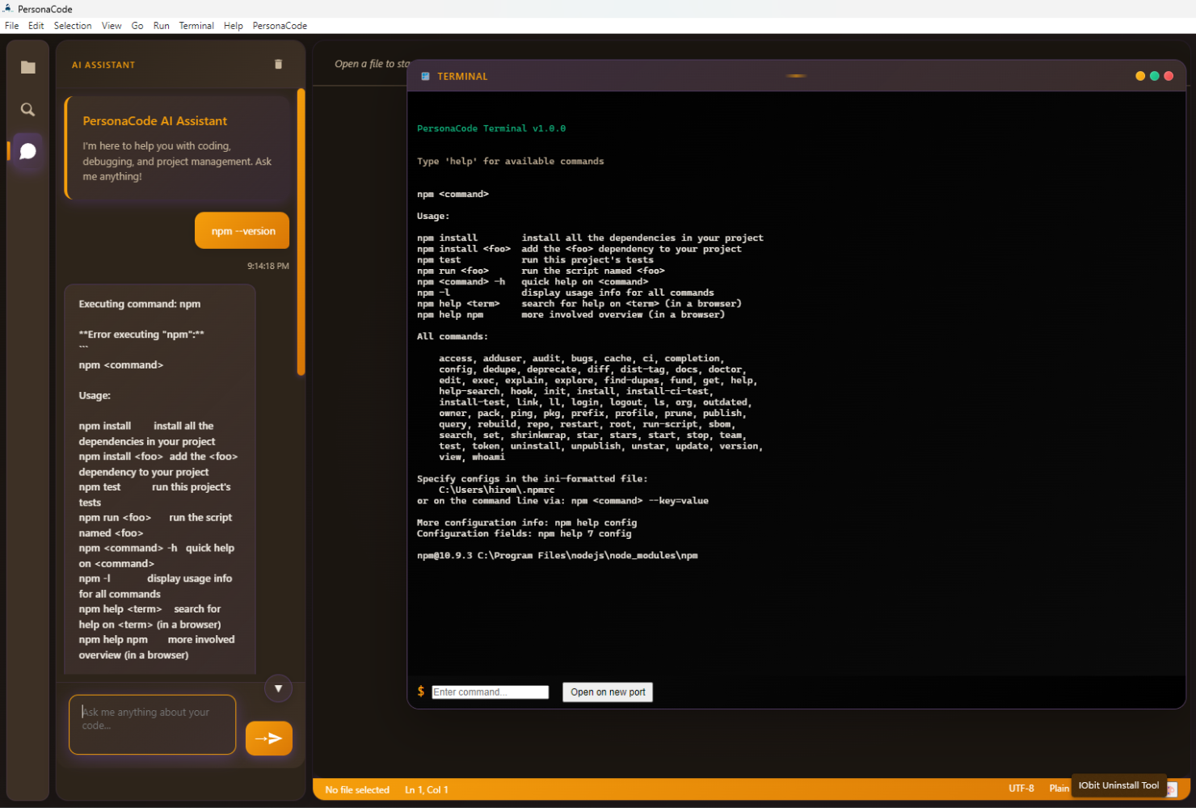The height and width of the screenshot is (808, 1196).
Task: Open the Terminal menu in menu bar
Action: [196, 26]
